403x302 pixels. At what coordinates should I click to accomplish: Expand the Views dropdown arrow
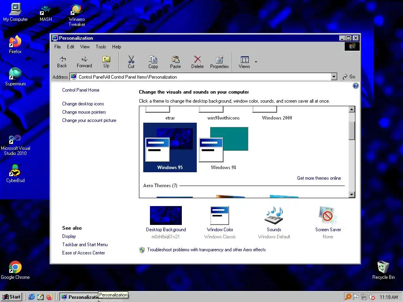coord(256,62)
